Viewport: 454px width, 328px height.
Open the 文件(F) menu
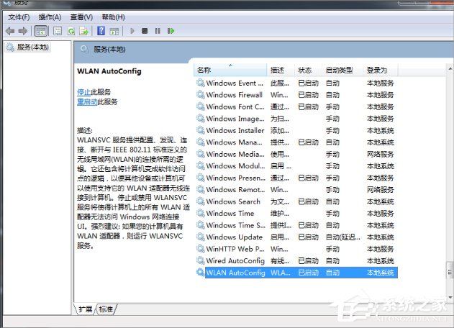pos(19,17)
